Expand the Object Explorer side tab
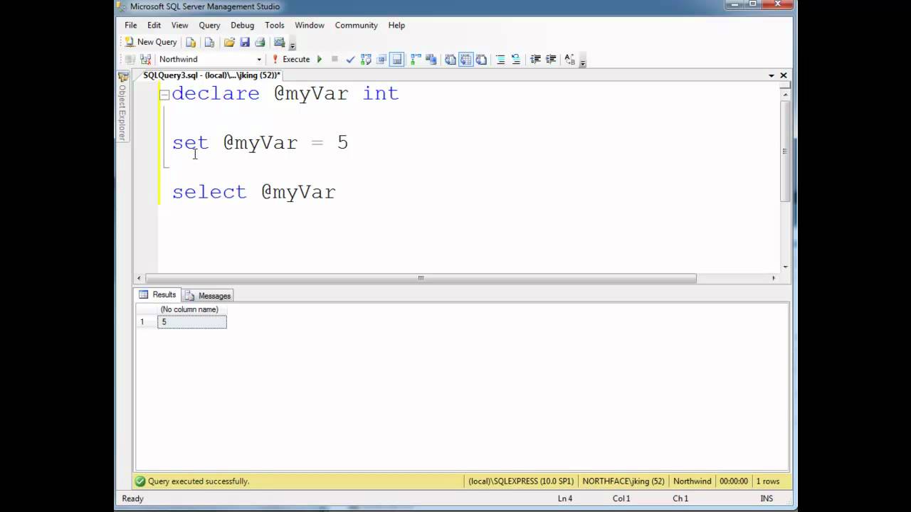911x512 pixels. (x=122, y=107)
